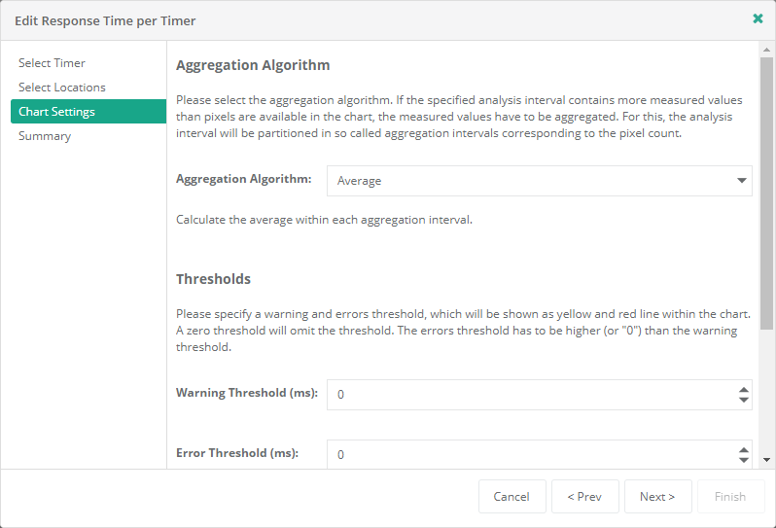
Task: Go to the Select Locations step
Action: [62, 88]
